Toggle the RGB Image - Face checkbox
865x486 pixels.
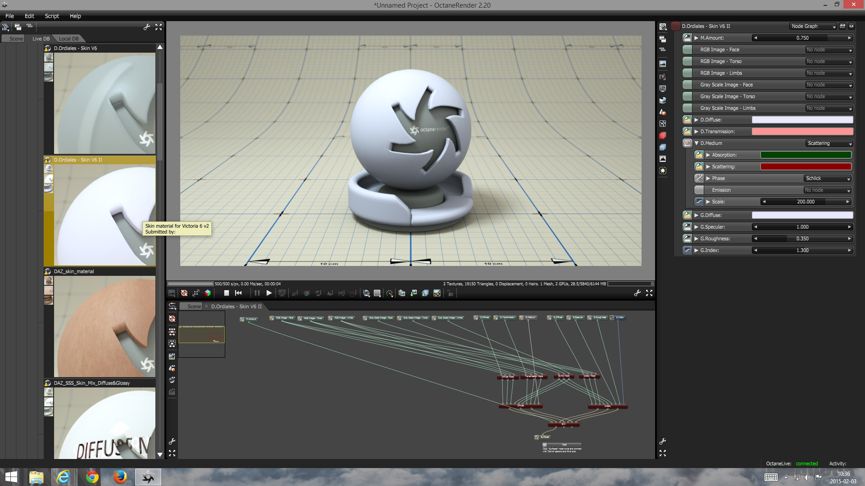pyautogui.click(x=687, y=49)
